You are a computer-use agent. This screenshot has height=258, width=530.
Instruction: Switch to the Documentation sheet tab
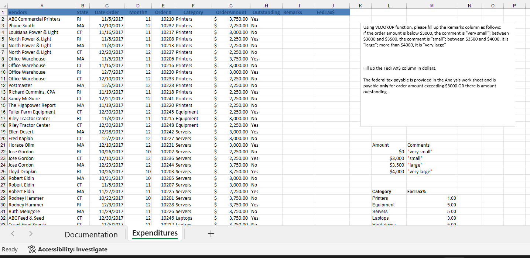pos(91,233)
